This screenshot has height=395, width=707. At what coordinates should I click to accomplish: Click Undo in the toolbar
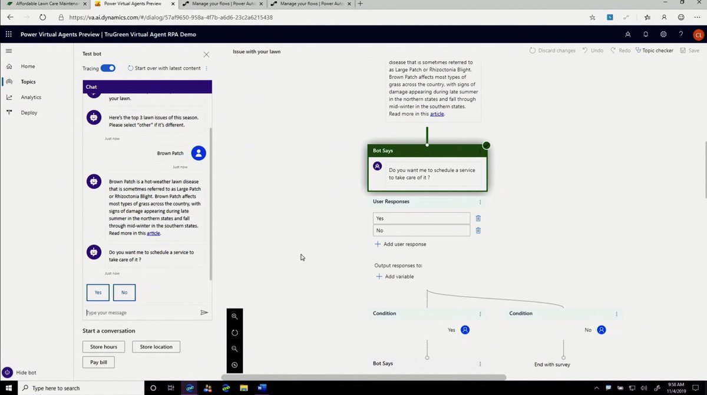593,51
